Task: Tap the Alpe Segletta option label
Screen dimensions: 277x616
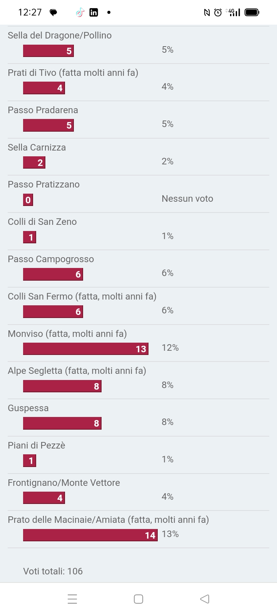Action: tap(77, 371)
